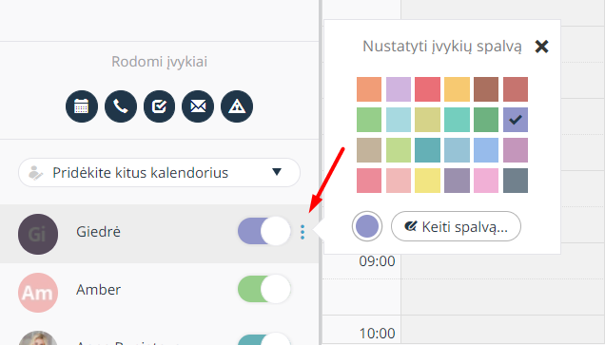Click the Rodomi įvykiai heading
The height and width of the screenshot is (345, 605).
coord(160,62)
